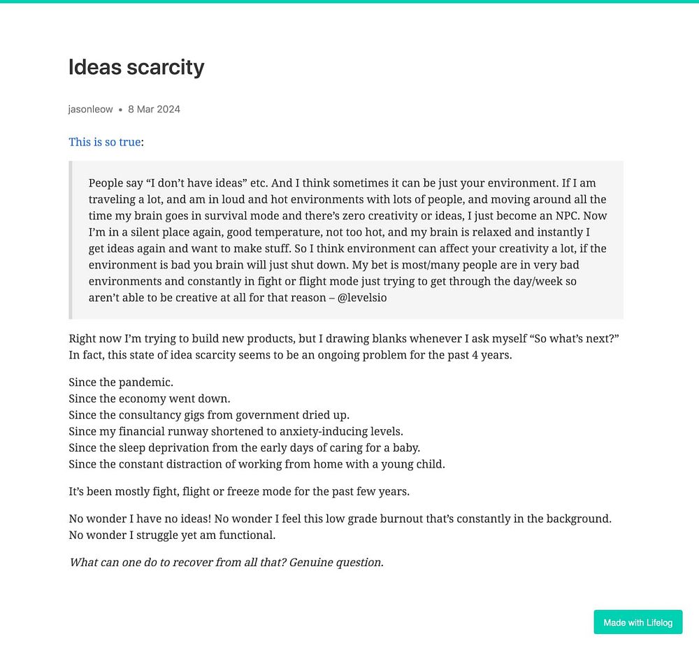Click the "So what's next?" quoted phrase
The image size is (699, 648).
pyautogui.click(x=575, y=339)
